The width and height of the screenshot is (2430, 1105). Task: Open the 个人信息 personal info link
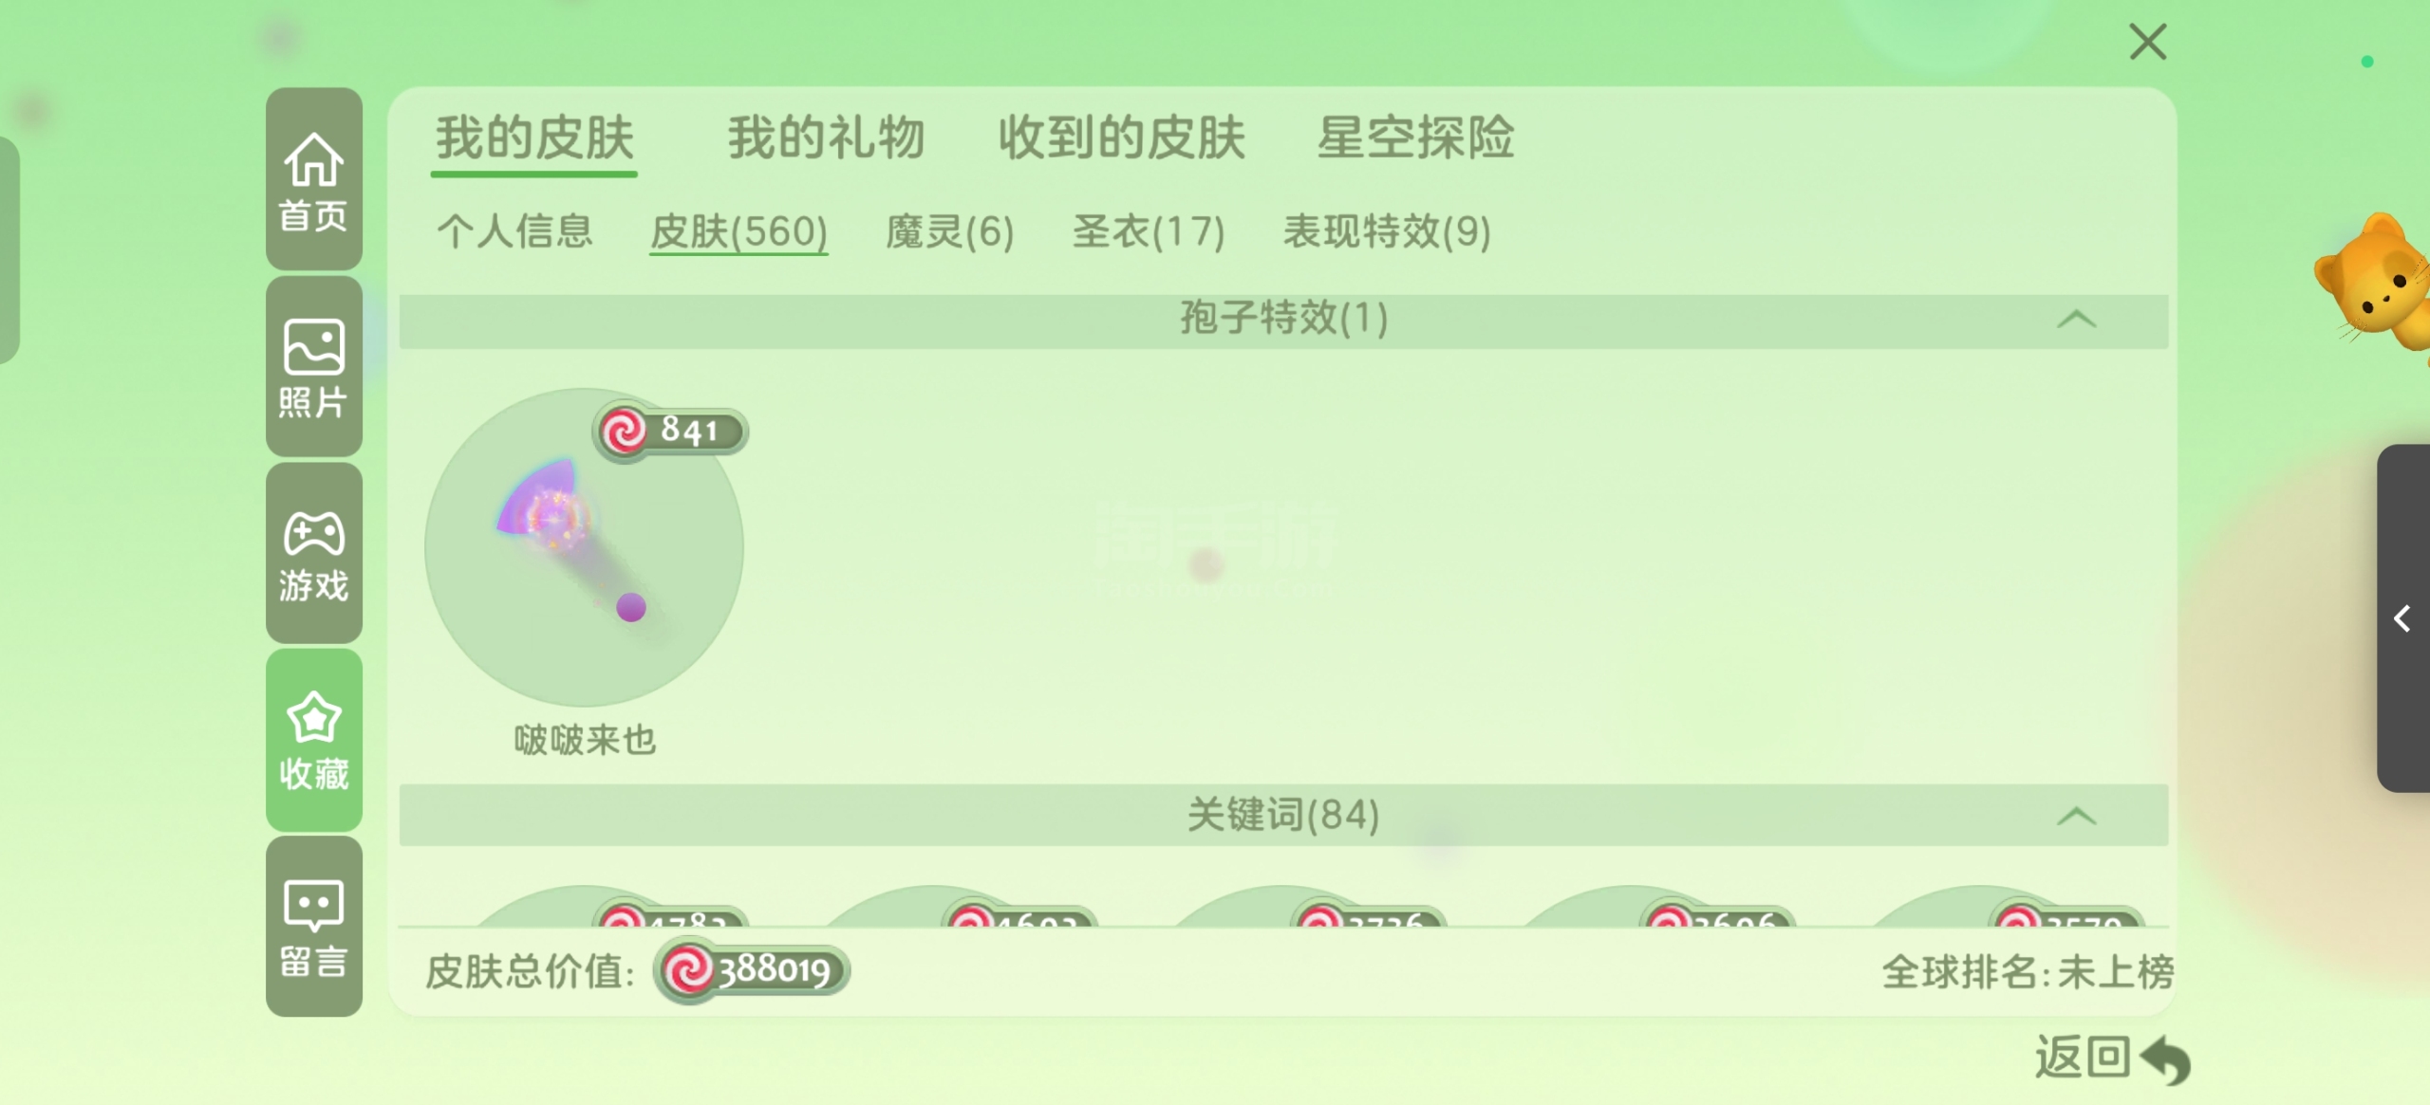[514, 231]
